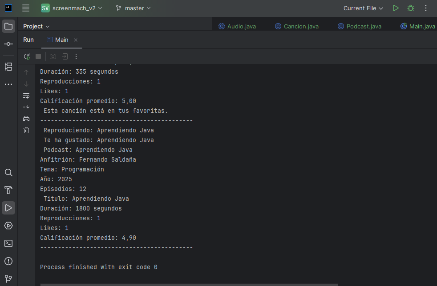Open the Structure tool window
This screenshot has width=437, height=286.
click(x=8, y=67)
